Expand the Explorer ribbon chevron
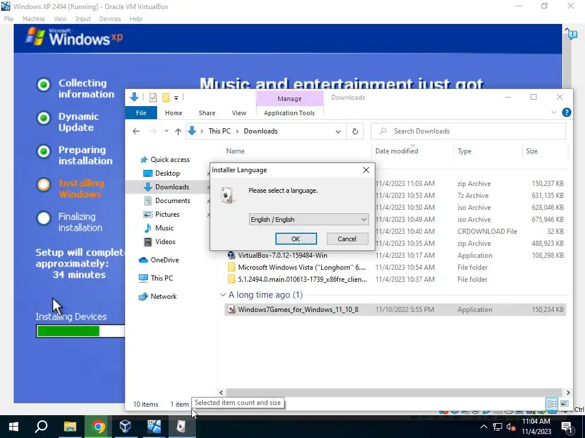 point(554,112)
